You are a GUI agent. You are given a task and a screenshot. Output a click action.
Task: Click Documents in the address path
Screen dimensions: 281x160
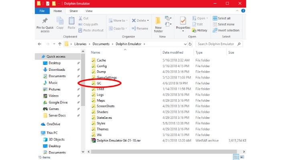pyautogui.click(x=101, y=44)
